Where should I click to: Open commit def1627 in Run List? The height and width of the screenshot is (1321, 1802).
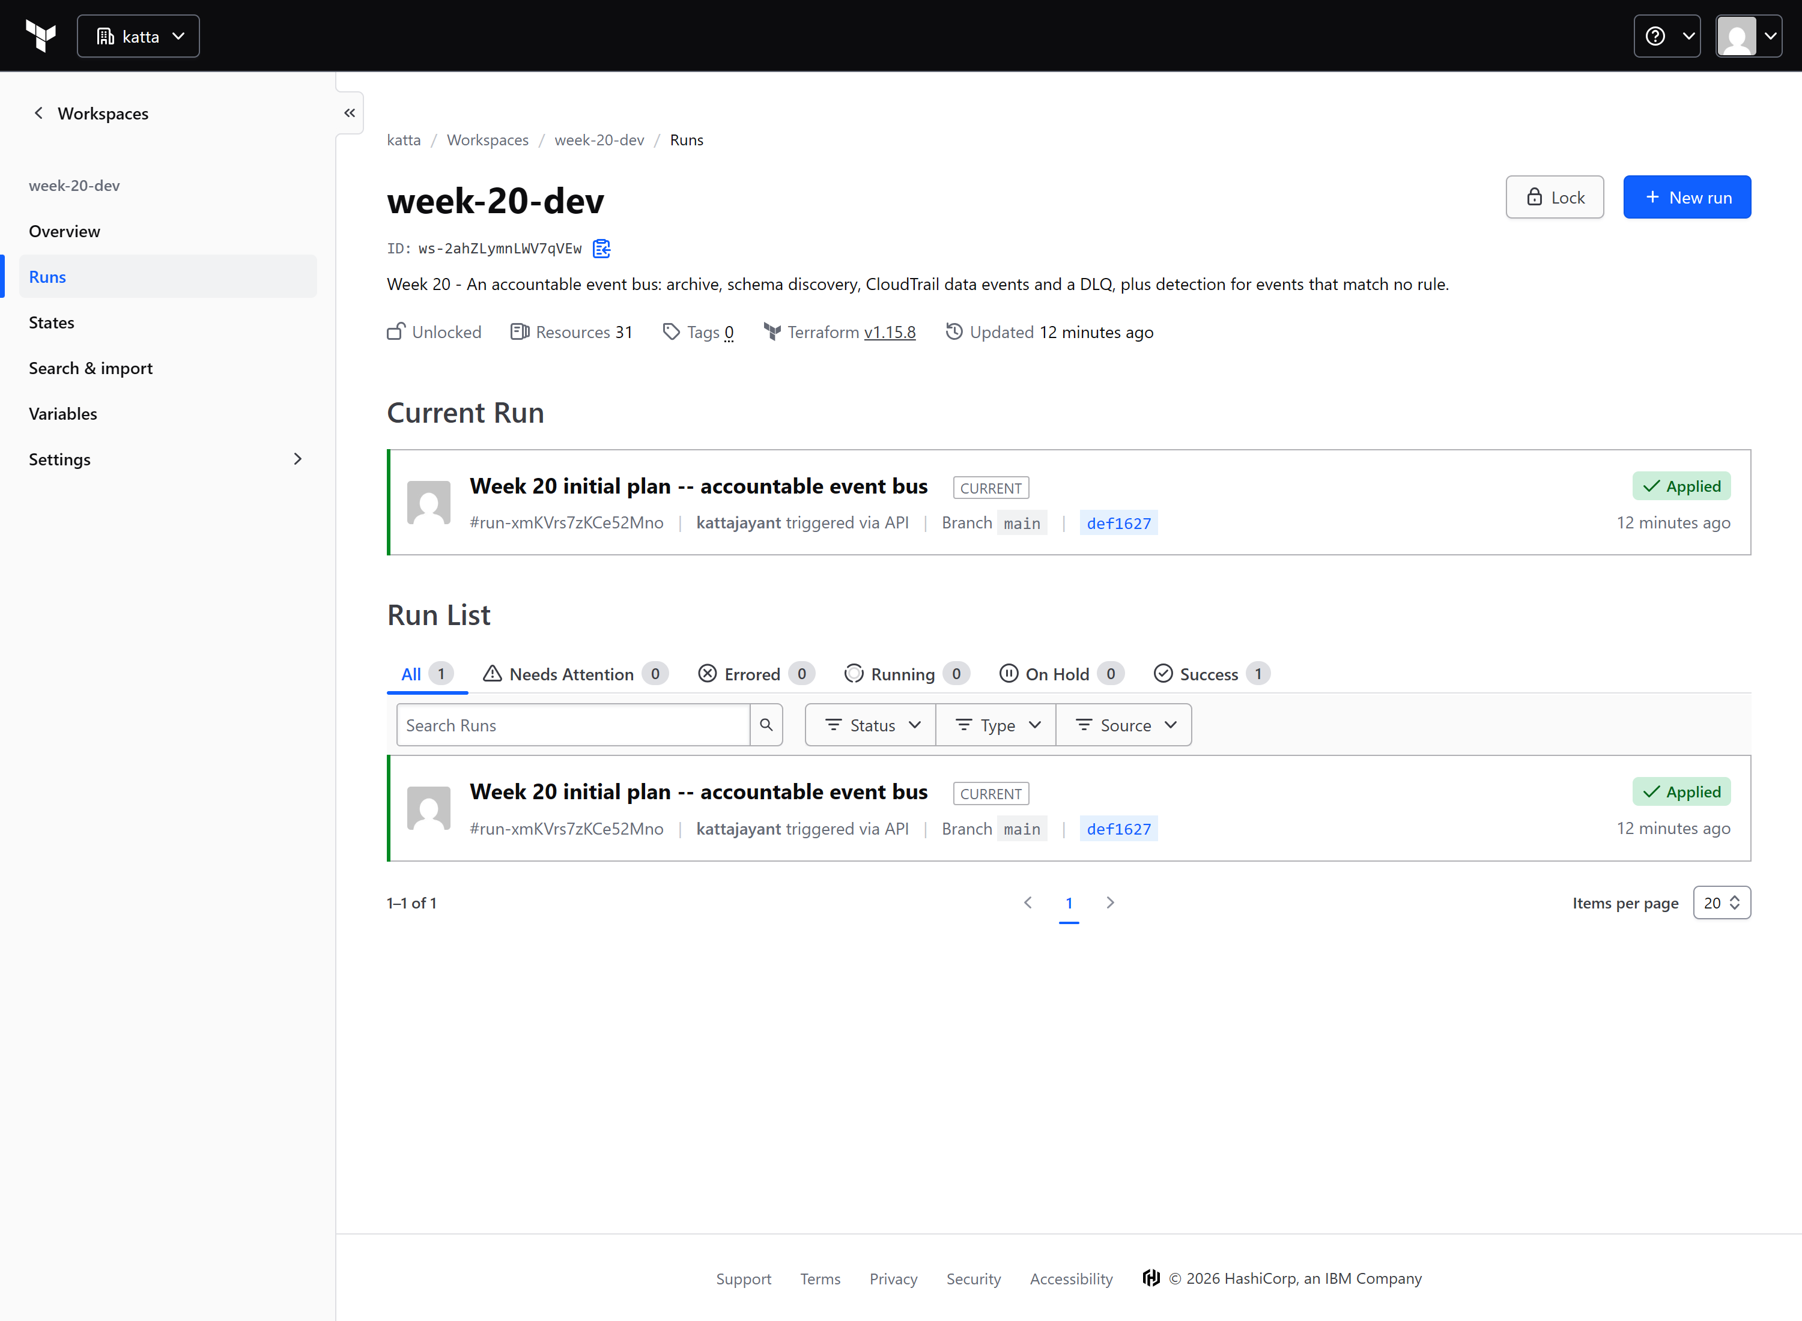pos(1119,829)
